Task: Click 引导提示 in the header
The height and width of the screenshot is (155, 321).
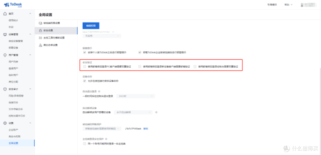Action: click(x=272, y=4)
